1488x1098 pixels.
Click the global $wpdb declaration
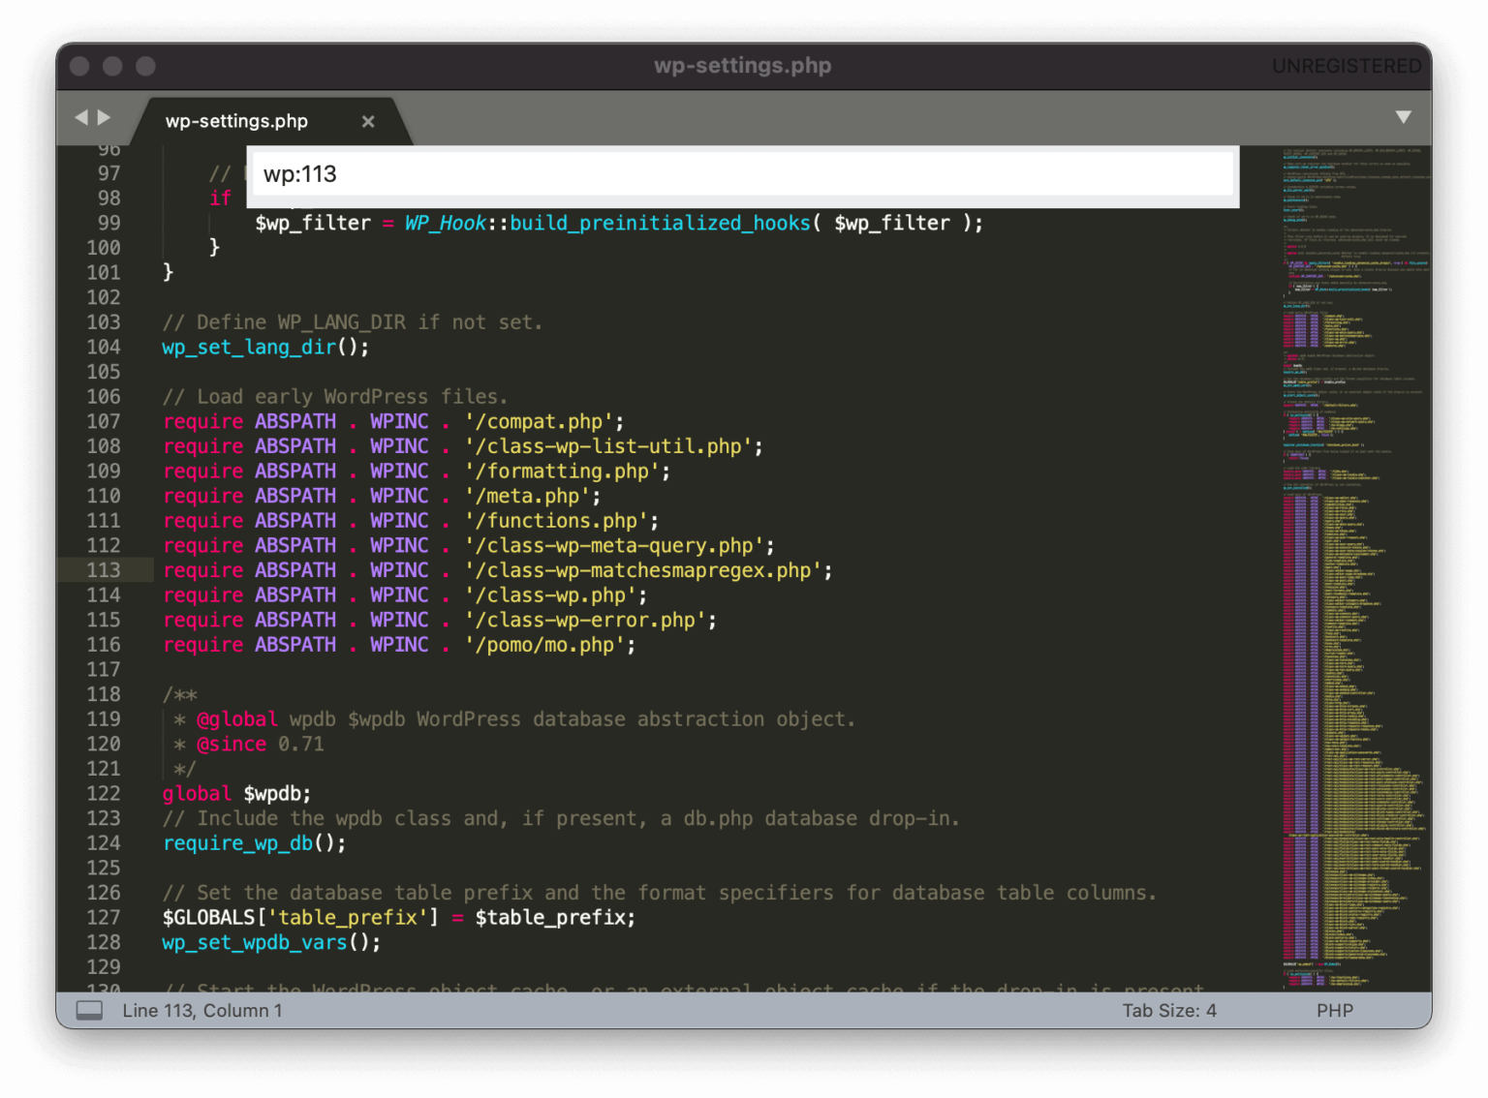pyautogui.click(x=235, y=793)
